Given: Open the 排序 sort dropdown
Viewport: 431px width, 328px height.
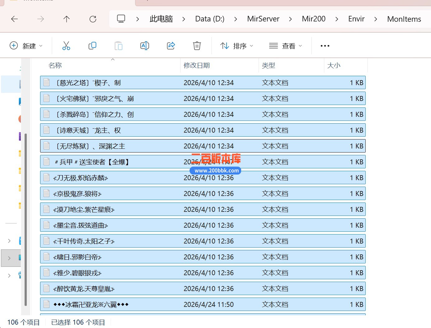Looking at the screenshot, I should (237, 46).
